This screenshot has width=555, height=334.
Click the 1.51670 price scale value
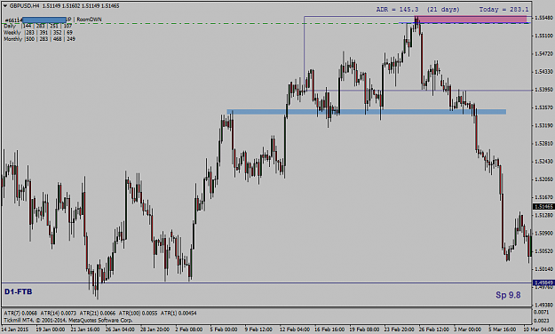click(x=544, y=197)
